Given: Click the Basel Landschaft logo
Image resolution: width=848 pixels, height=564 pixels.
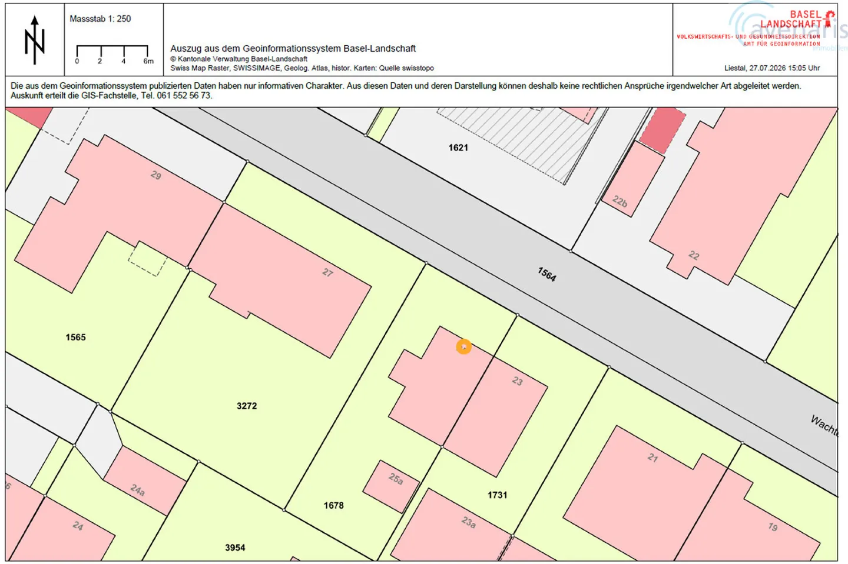Looking at the screenshot, I should 797,19.
